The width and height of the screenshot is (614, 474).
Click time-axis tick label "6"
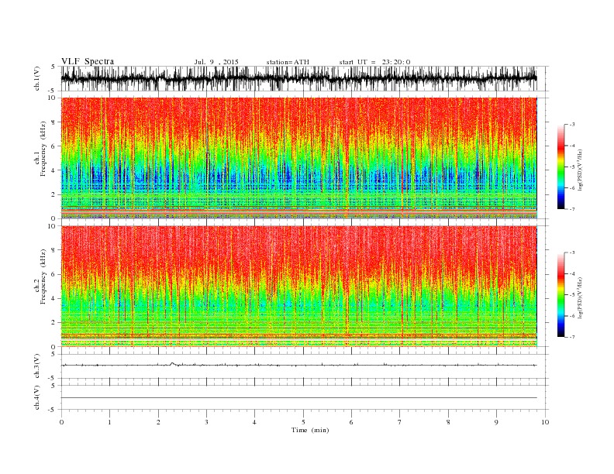pyautogui.click(x=351, y=422)
